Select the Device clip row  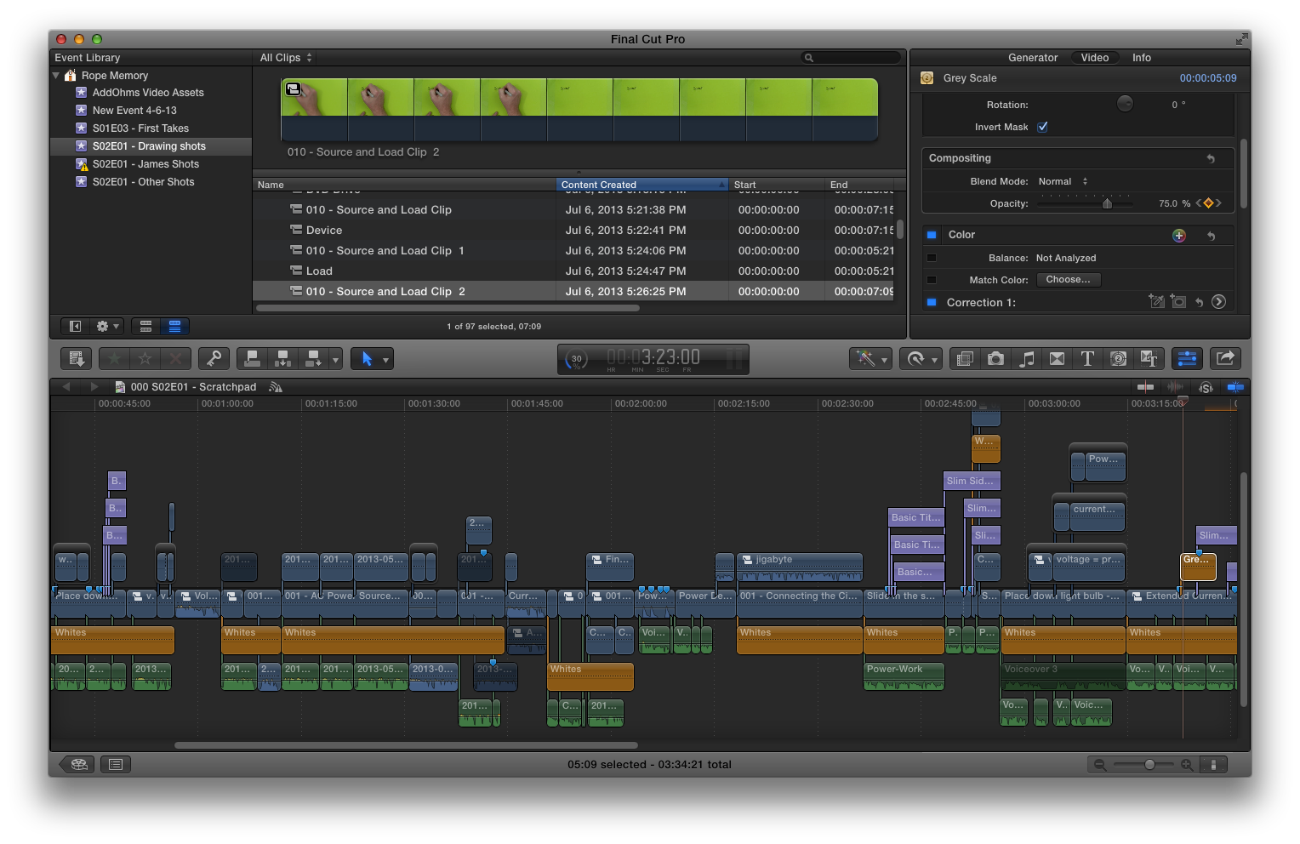click(x=574, y=230)
